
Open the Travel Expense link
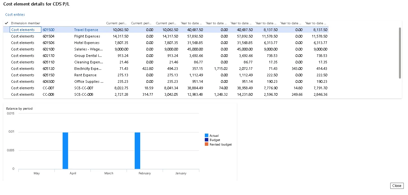click(86, 30)
